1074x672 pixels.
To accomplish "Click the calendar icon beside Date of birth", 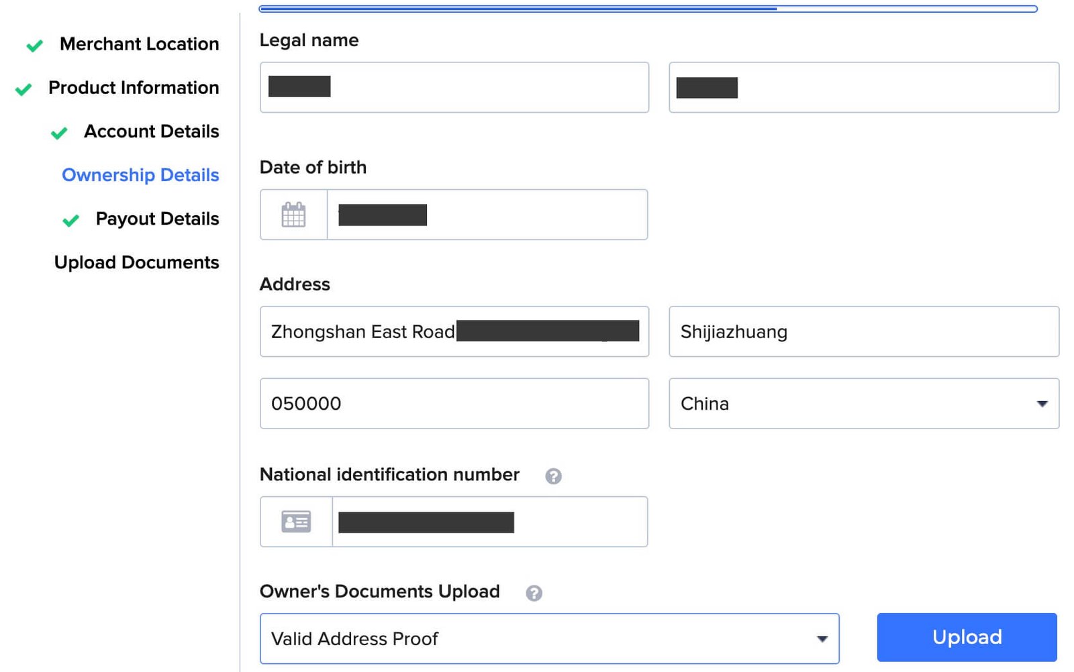I will (x=293, y=215).
